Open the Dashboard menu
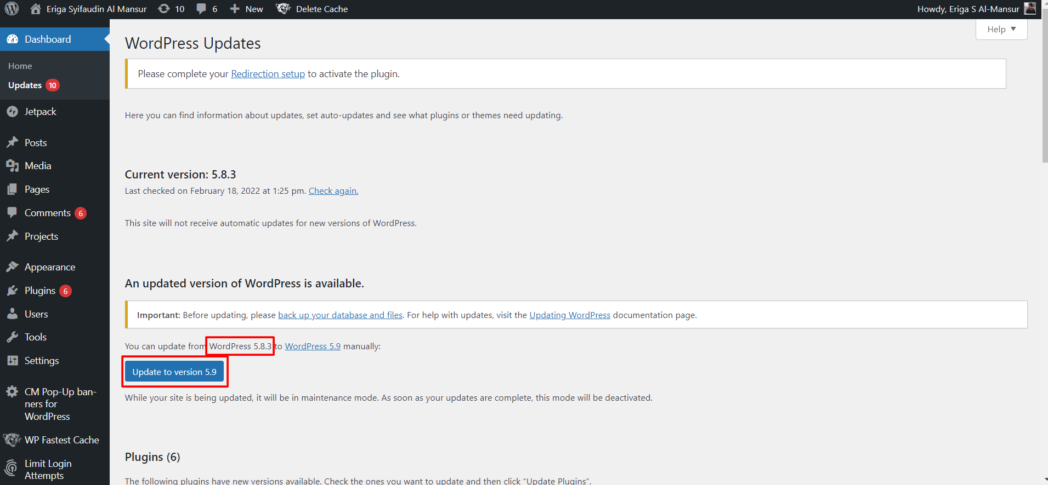 tap(55, 39)
